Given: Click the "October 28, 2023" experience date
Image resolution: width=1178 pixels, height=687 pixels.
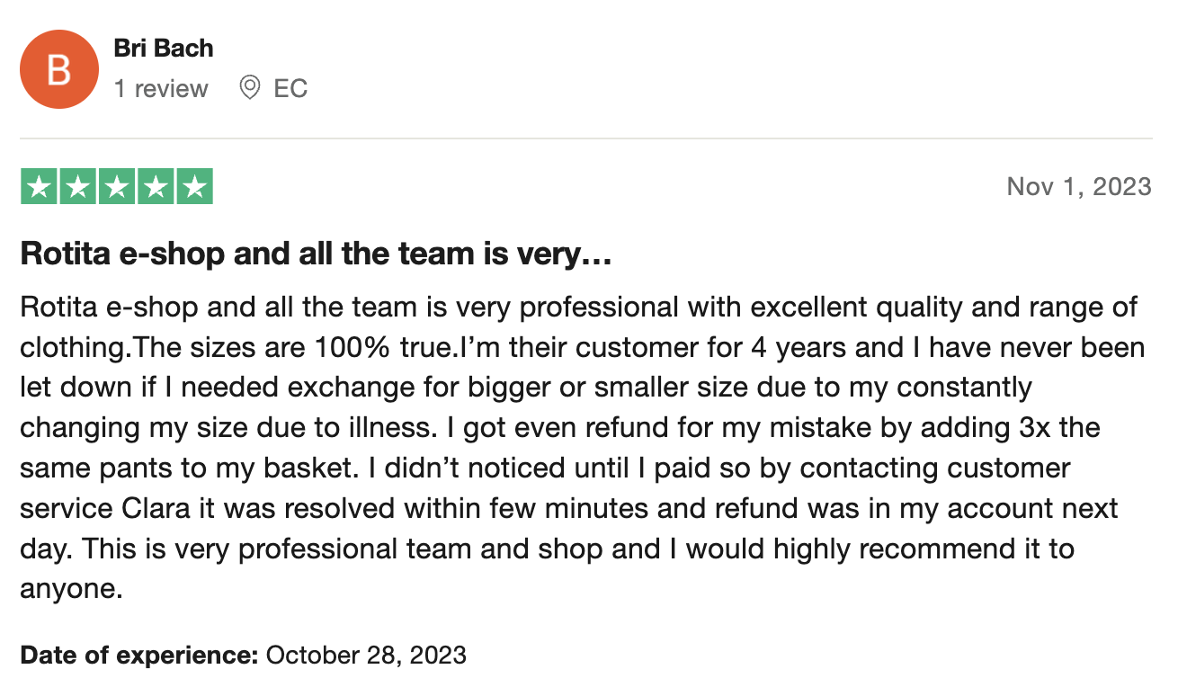Looking at the screenshot, I should pyautogui.click(x=367, y=655).
